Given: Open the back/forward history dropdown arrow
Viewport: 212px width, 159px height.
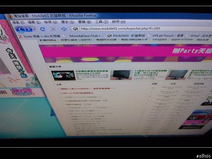Looking at the screenshot, I should [34, 29].
